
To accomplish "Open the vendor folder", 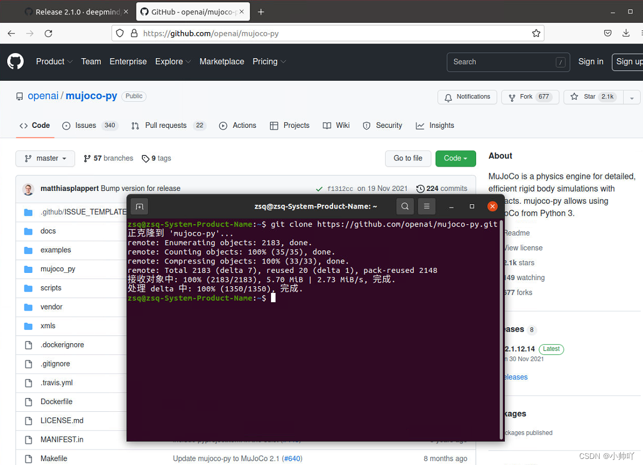I will [x=51, y=307].
